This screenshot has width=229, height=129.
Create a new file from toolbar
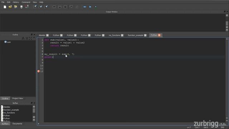5,7
